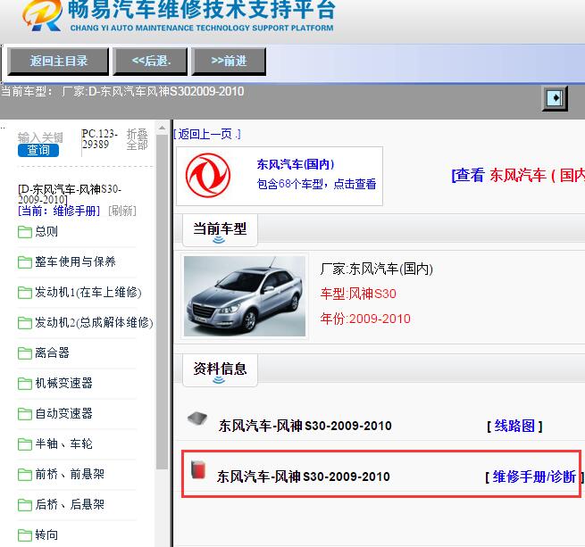Open the 维修手册/诊断 link

tap(534, 477)
